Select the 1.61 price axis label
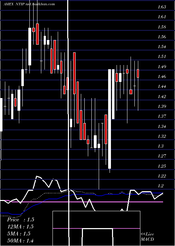The height and width of the screenshot is (246, 175). click(162, 17)
